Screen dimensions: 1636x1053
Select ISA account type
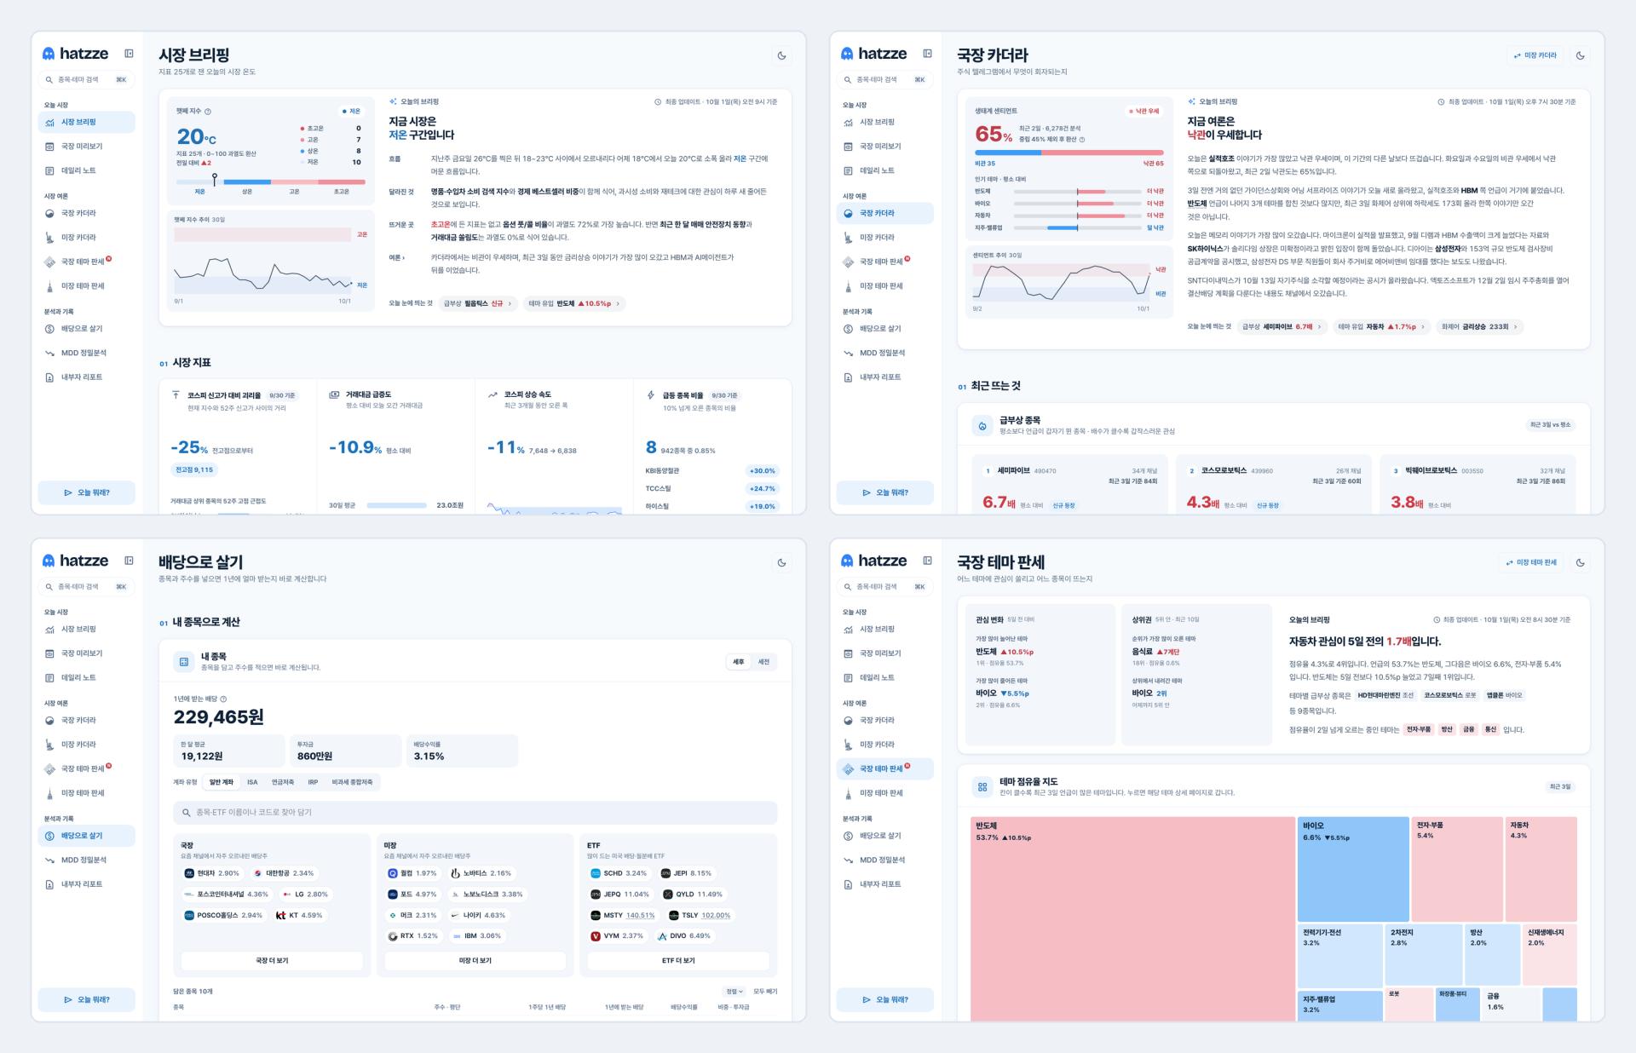252,782
